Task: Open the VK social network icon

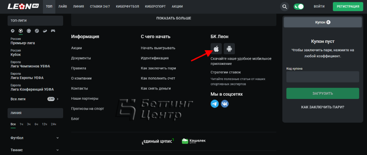Action: click(225, 104)
